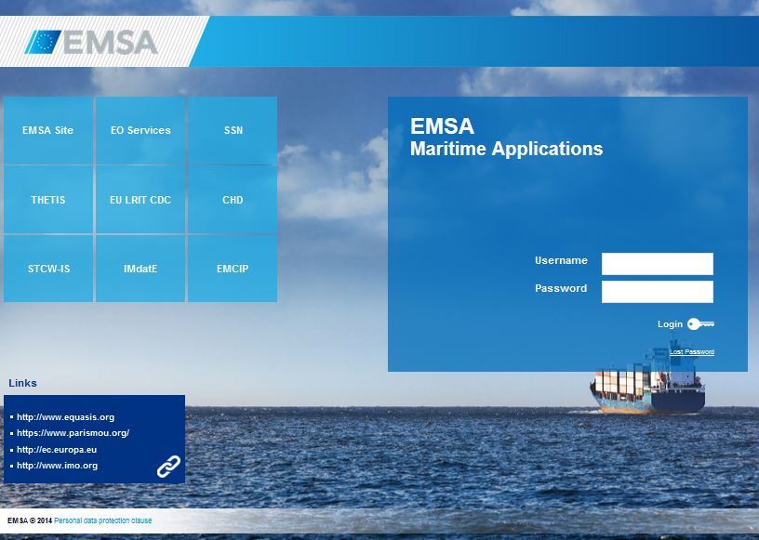Image resolution: width=759 pixels, height=540 pixels.
Task: Visit the http://ec.europa.eu link
Action: [x=57, y=450]
